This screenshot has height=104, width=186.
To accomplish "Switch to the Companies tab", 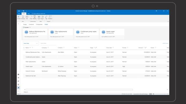I will (x=39, y=24).
